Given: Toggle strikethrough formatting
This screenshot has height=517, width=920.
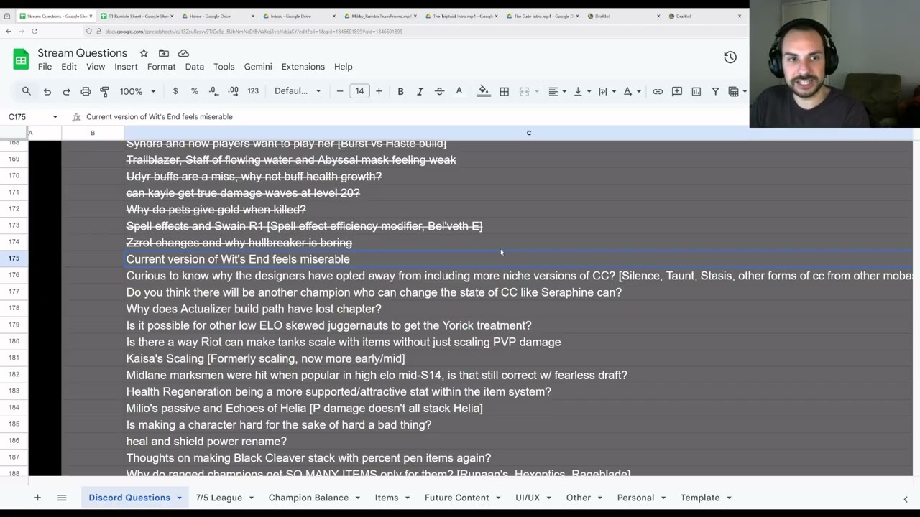Looking at the screenshot, I should click(x=439, y=91).
